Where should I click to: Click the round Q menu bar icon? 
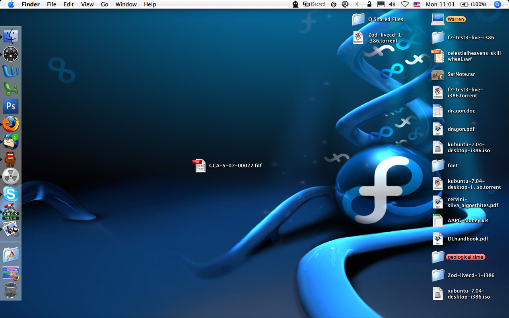pyautogui.click(x=345, y=4)
